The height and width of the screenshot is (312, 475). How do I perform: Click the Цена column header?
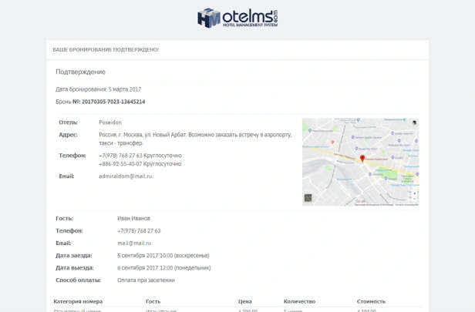(245, 301)
